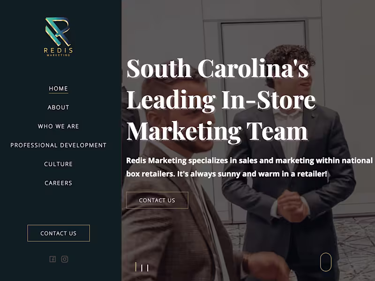Go to the Home menu item
The image size is (375, 281).
pyautogui.click(x=58, y=89)
